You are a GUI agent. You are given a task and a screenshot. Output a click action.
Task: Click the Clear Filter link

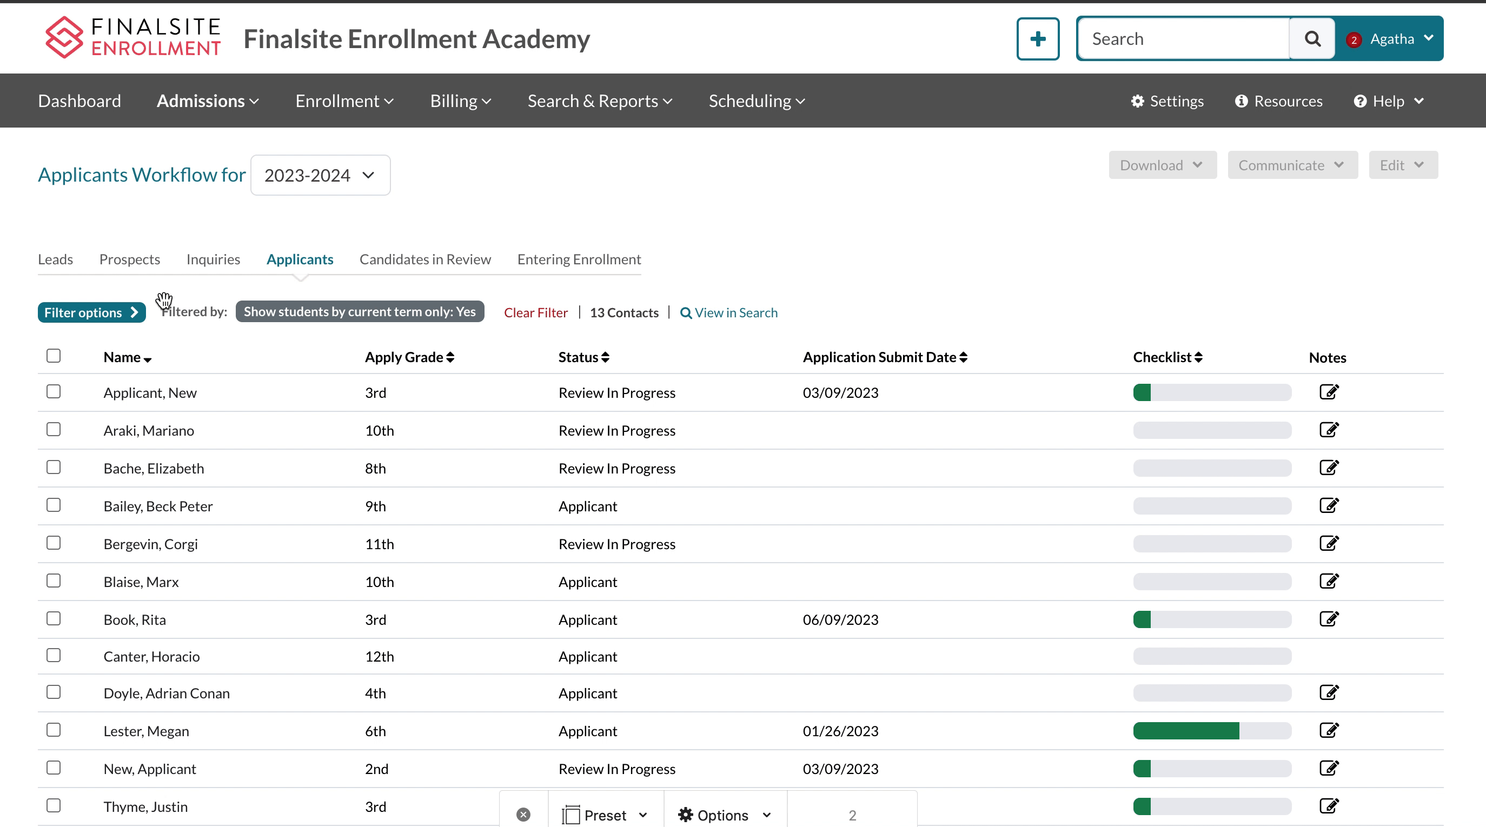coord(535,312)
